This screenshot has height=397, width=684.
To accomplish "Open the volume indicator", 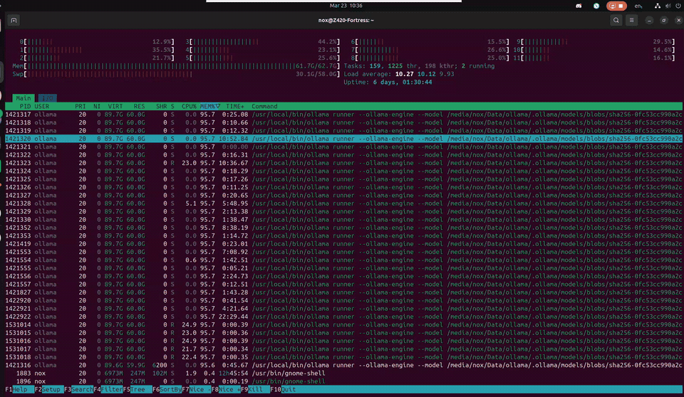I will coord(668,6).
